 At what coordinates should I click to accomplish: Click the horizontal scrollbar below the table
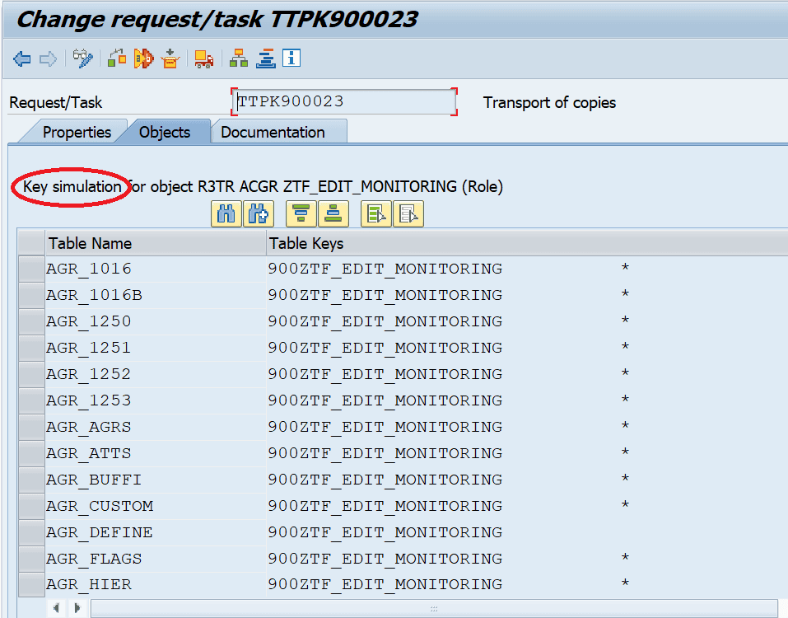click(433, 609)
